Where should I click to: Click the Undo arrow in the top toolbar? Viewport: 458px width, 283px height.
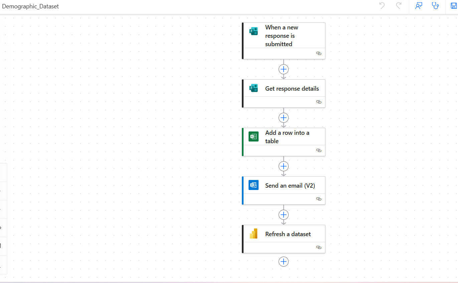click(382, 6)
